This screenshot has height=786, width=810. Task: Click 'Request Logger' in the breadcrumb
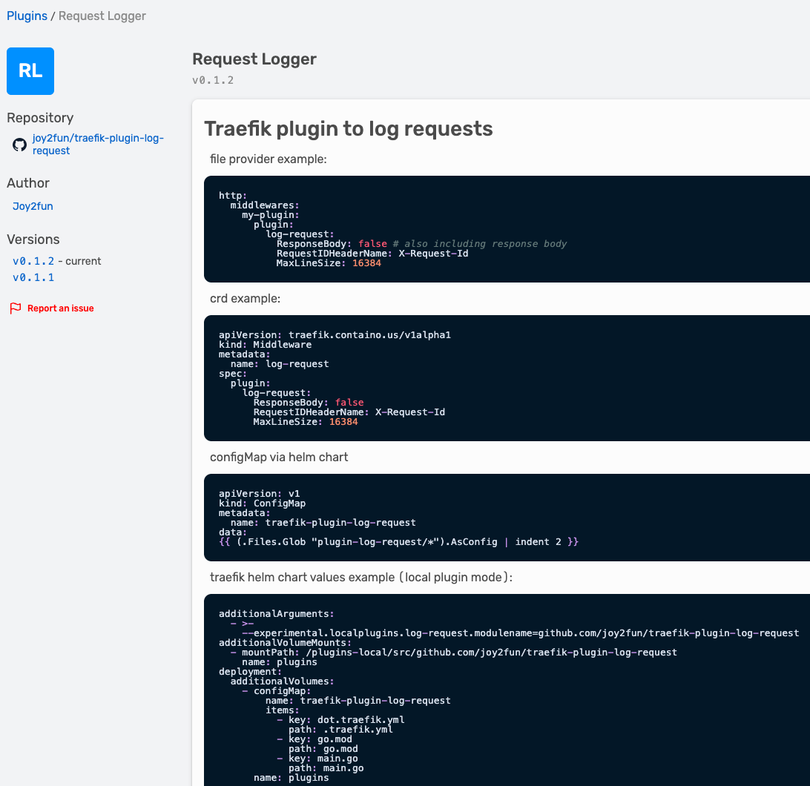102,16
